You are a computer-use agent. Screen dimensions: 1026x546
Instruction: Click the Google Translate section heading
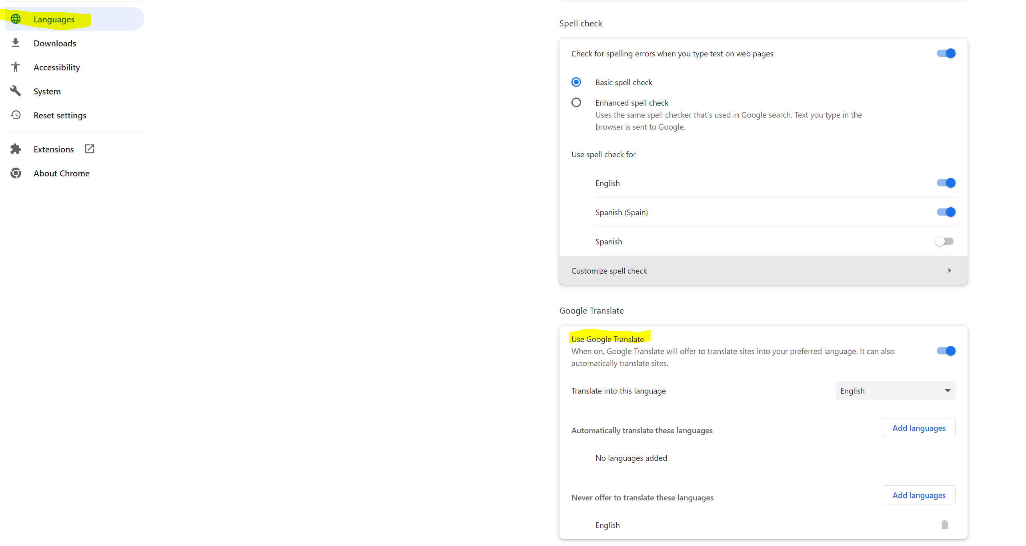tap(591, 311)
